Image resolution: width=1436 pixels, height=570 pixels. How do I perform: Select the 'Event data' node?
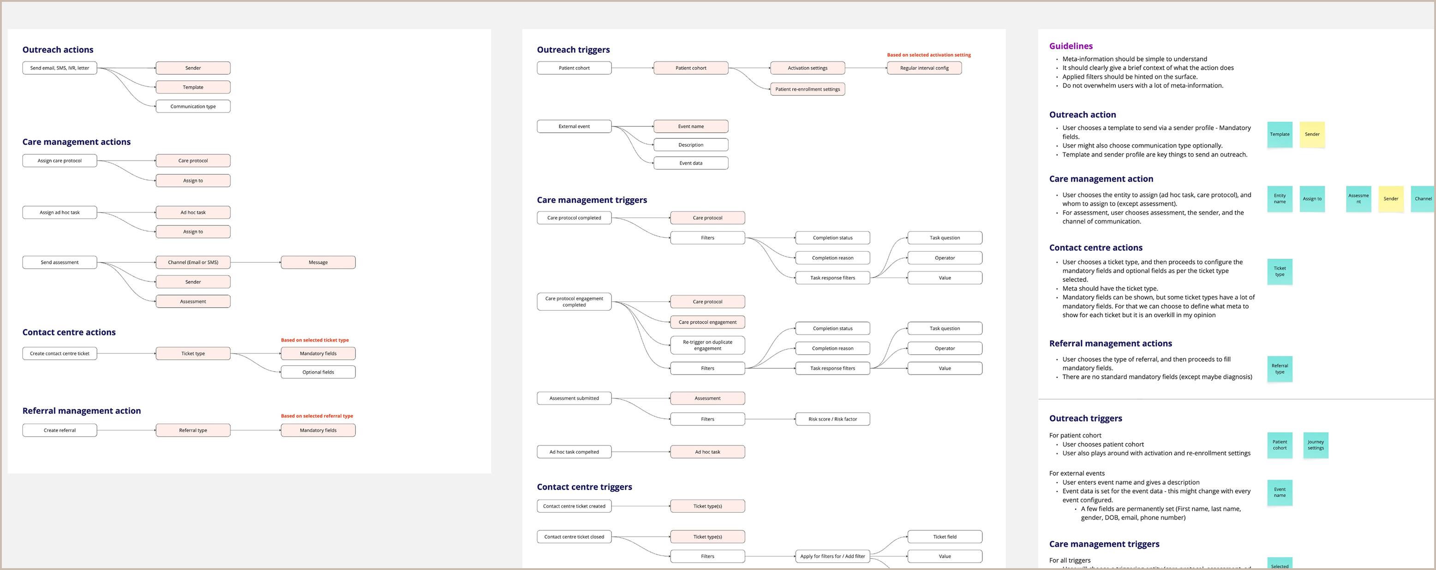[691, 163]
